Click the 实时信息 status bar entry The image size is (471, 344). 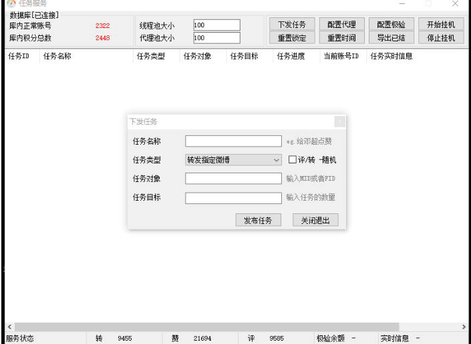(394, 338)
